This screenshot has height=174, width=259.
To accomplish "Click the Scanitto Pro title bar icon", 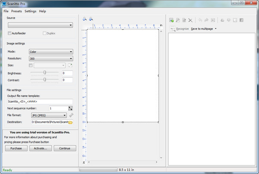I will tap(4, 3).
